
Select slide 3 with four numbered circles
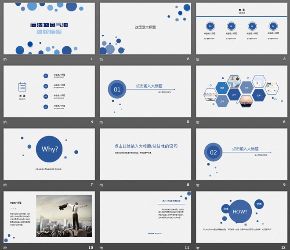[242, 28]
